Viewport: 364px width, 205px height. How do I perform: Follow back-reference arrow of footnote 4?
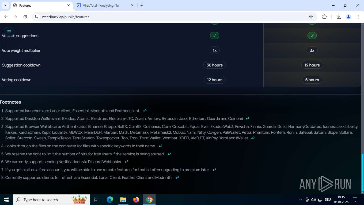coord(161,146)
